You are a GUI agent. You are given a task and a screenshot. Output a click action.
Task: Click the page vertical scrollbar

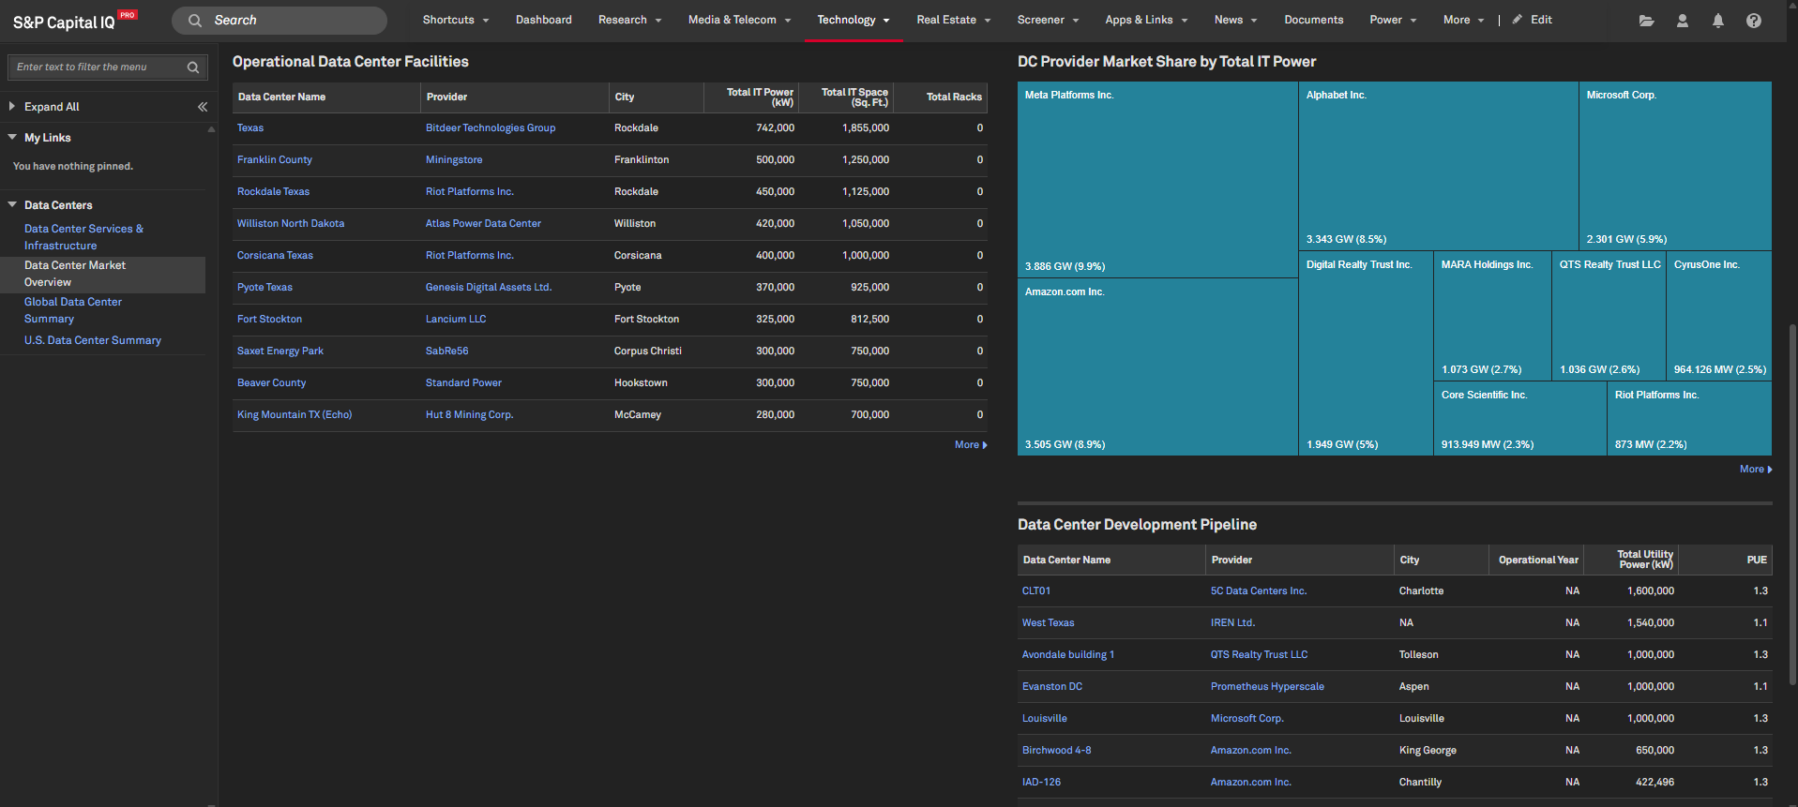pos(1793,506)
